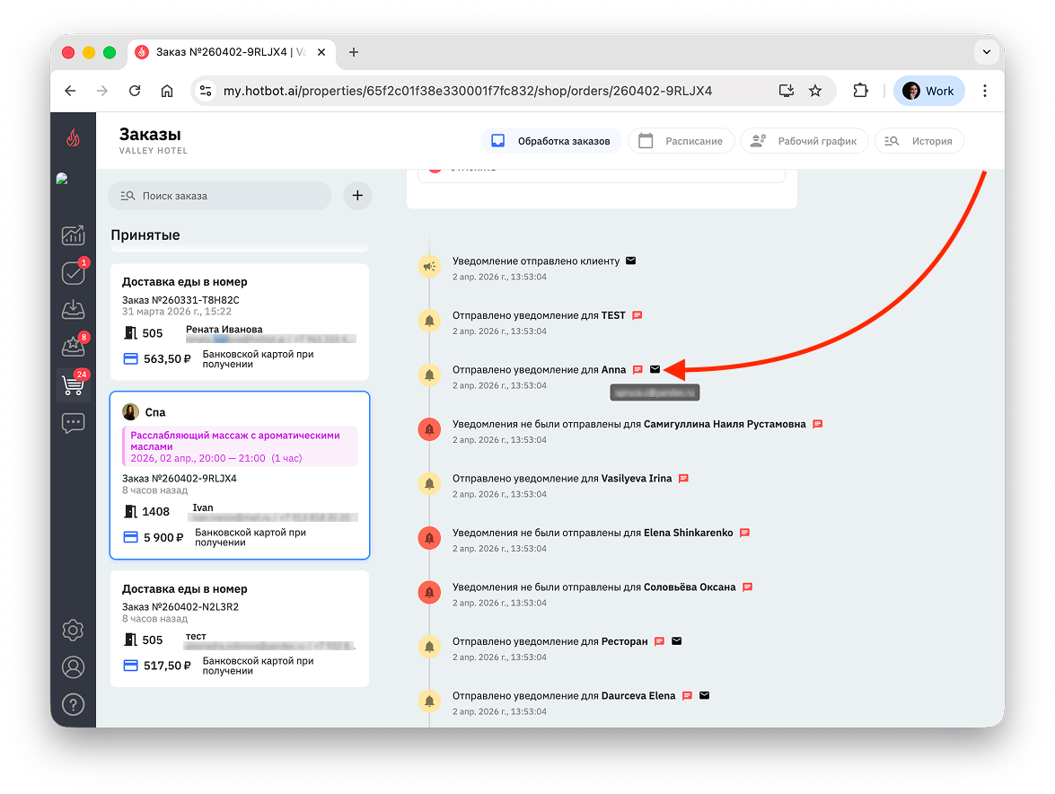
Task: Click the message icon next to Ресторан
Action: [x=659, y=641]
